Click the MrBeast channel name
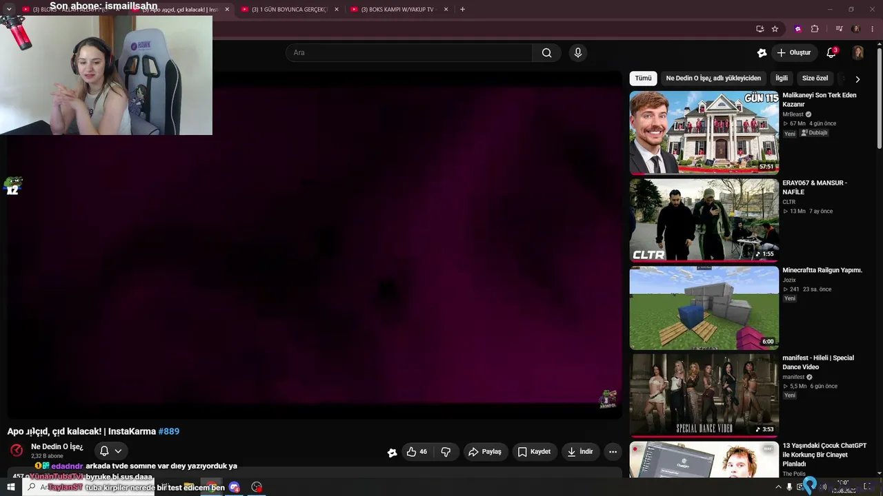This screenshot has width=883, height=496. [793, 114]
